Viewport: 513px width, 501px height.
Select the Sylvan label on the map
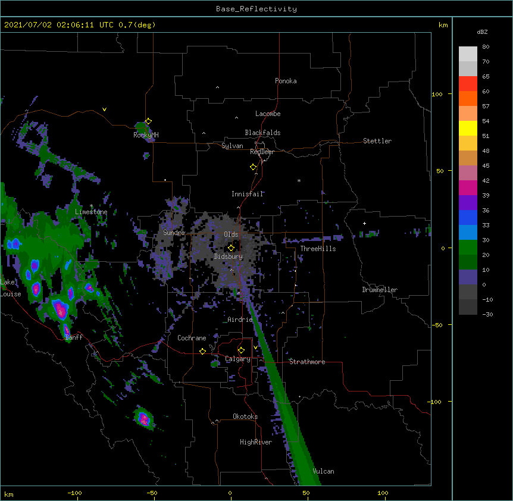232,146
